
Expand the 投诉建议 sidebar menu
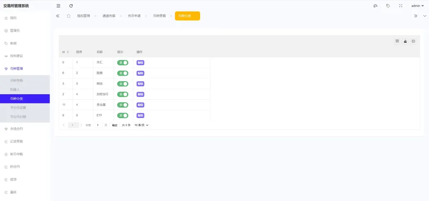click(x=25, y=56)
